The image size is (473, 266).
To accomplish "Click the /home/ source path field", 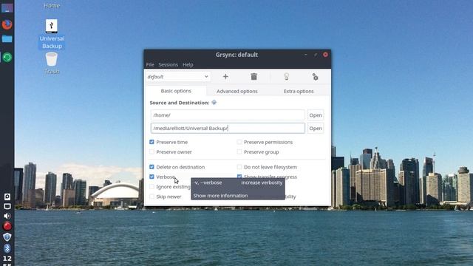I will (228, 115).
